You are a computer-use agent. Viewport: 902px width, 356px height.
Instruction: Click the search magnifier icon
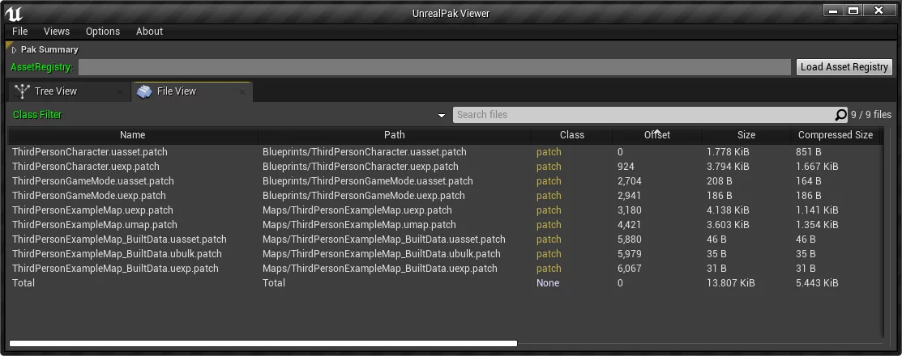(x=840, y=115)
